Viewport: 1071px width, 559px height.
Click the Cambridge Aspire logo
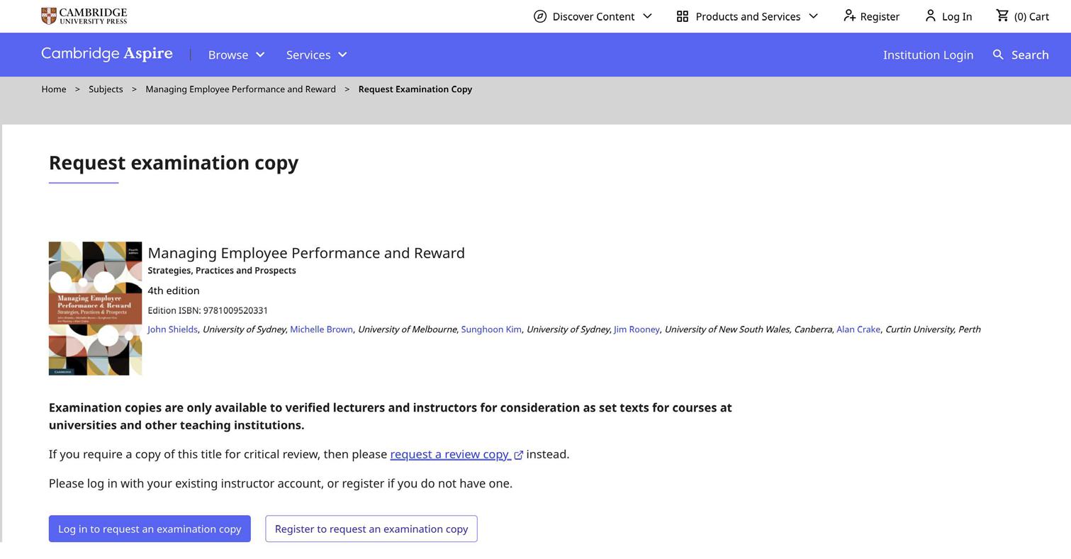[107, 54]
